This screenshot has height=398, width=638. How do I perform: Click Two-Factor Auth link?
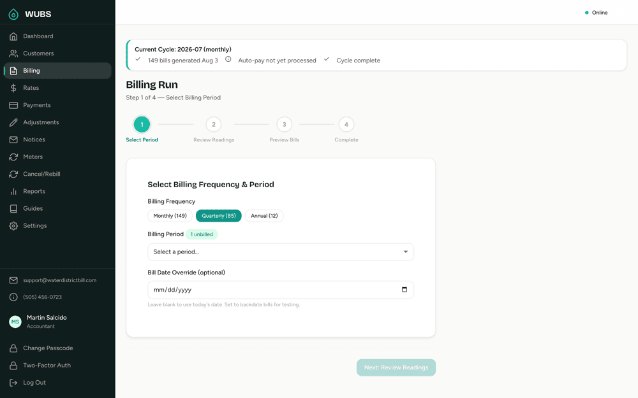coord(47,365)
